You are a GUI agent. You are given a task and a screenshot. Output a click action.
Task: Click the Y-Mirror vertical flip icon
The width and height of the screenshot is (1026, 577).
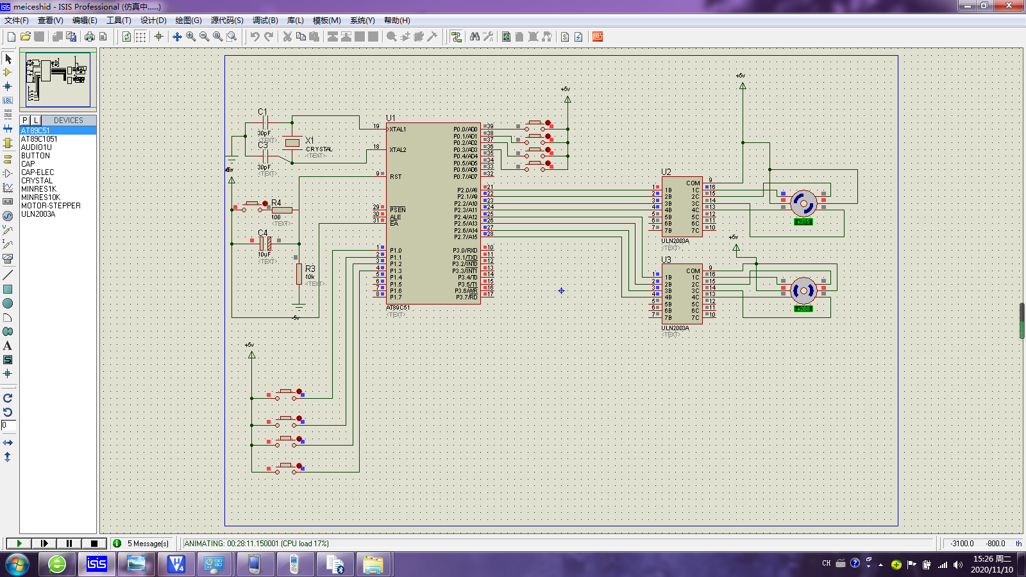[8, 457]
